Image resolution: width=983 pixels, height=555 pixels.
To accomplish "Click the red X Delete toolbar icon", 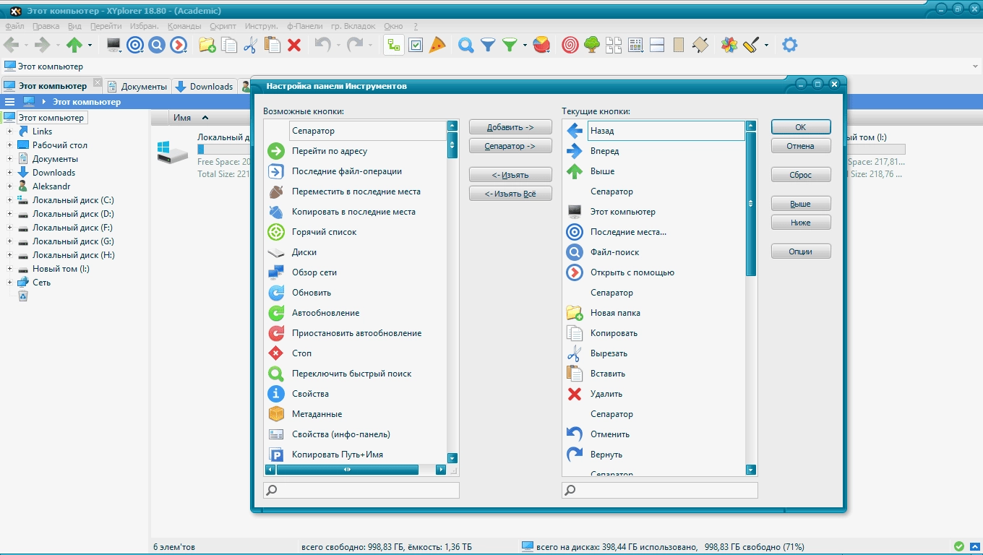I will click(x=294, y=45).
